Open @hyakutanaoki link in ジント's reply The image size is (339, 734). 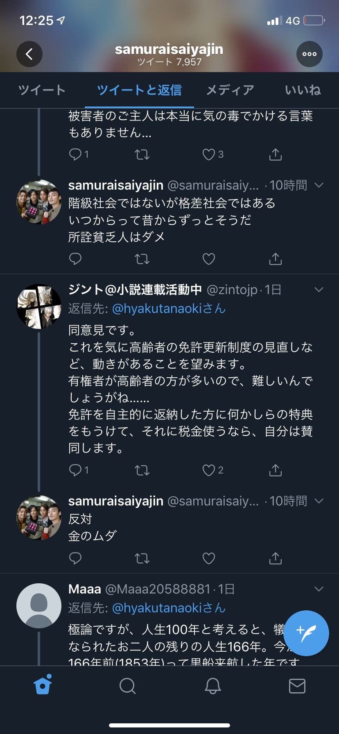pos(169,308)
